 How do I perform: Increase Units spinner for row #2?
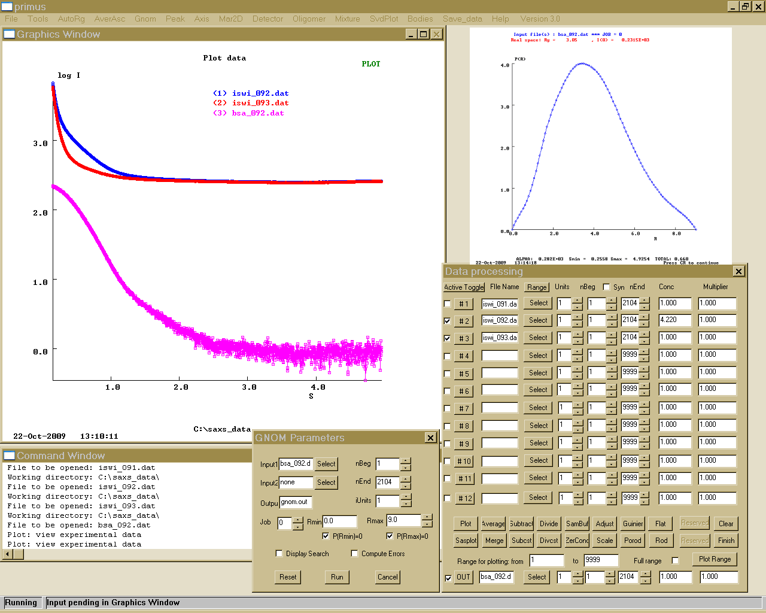577,317
